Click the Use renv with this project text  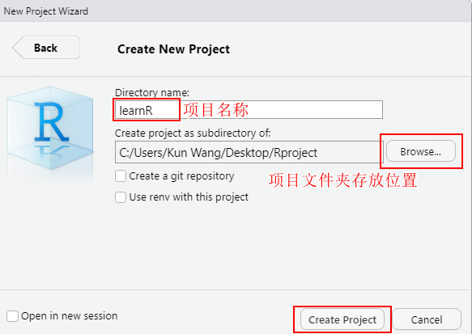point(189,197)
